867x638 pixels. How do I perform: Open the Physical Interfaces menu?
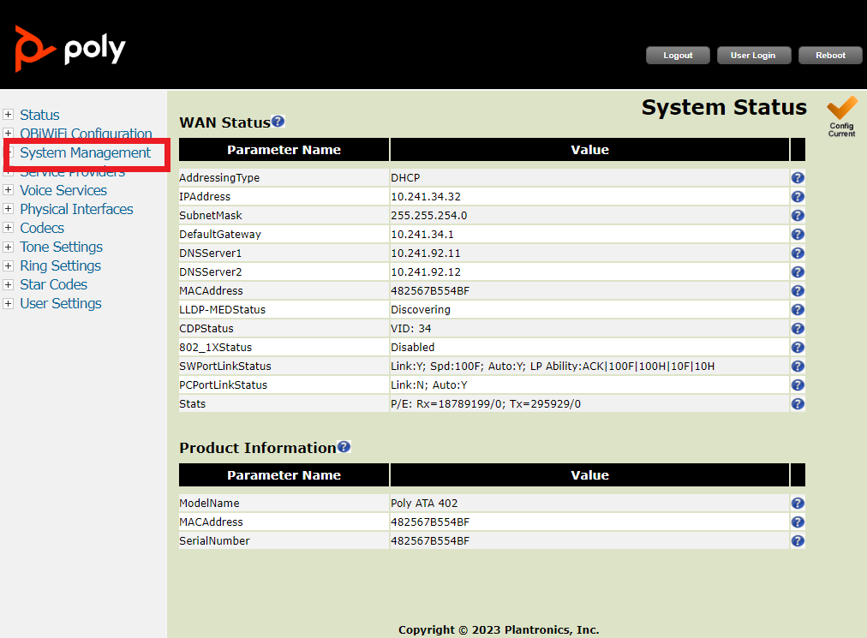click(77, 209)
